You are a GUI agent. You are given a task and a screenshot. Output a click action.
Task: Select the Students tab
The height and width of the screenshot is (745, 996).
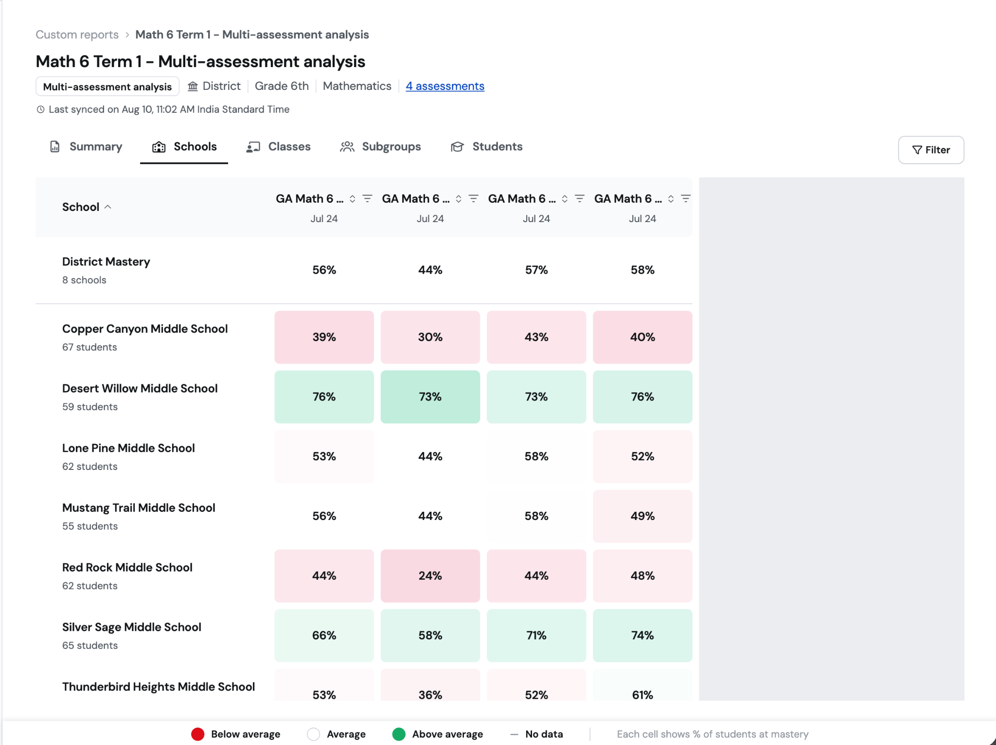pos(487,147)
